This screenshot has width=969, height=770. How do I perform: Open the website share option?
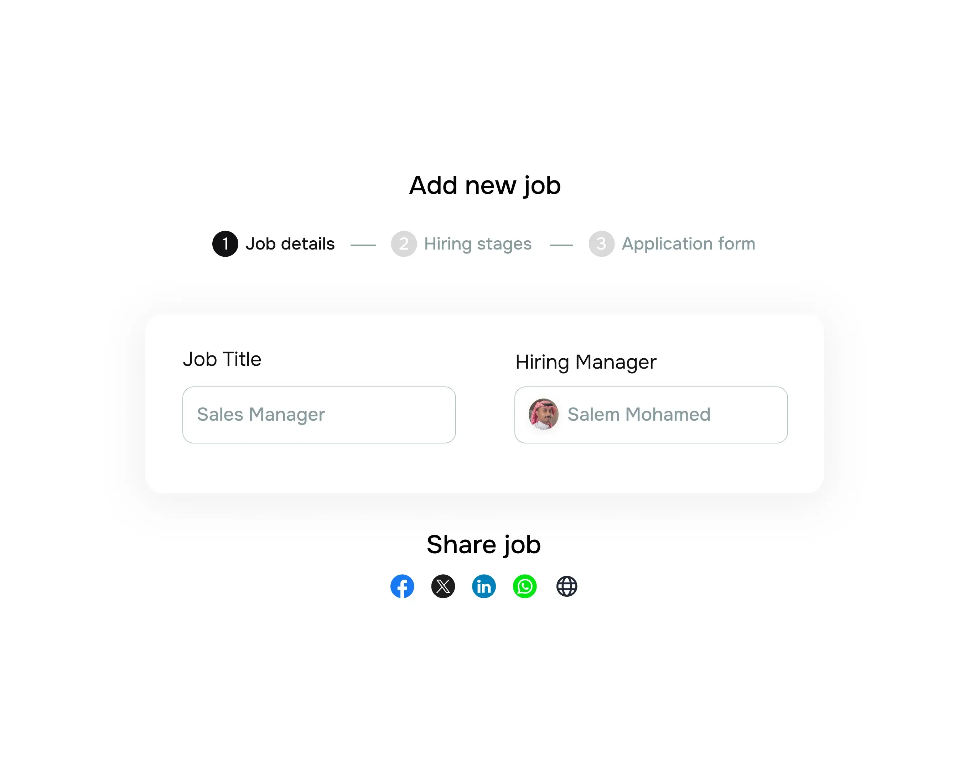566,586
